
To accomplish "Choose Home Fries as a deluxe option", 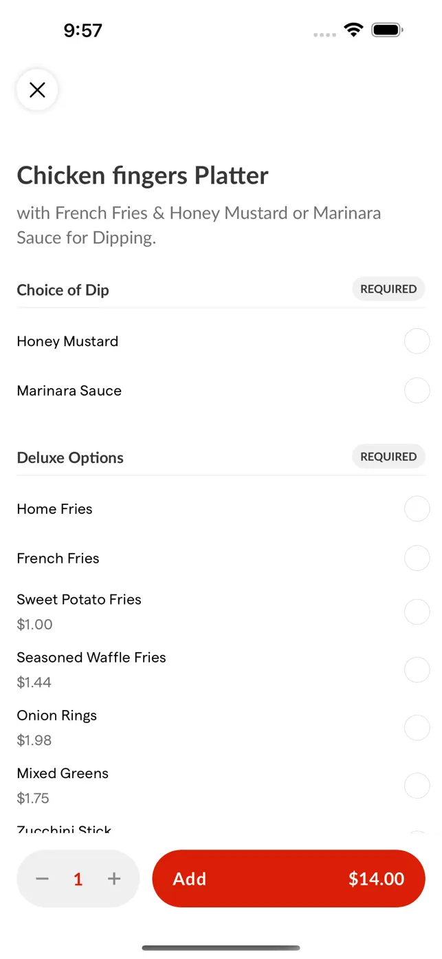I will pos(417,508).
